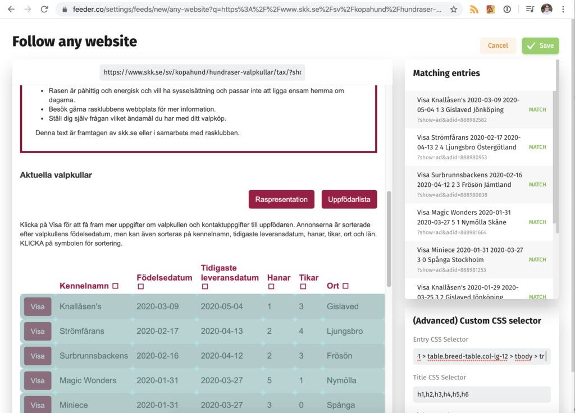Click Visa for Strömfårans row
The height and width of the screenshot is (413, 575).
tap(38, 331)
